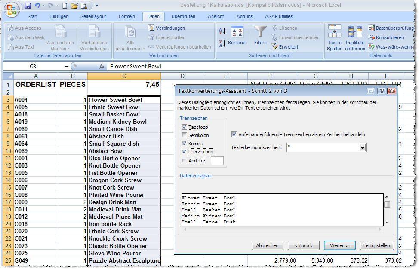Viewport: 419px width, 269px height.
Task: Toggle the Komma checkbox
Action: tap(185, 144)
